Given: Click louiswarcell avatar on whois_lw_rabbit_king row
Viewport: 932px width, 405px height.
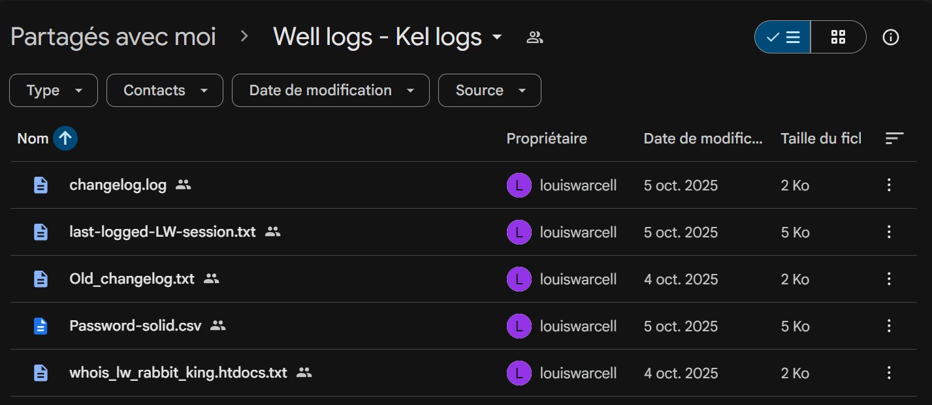Looking at the screenshot, I should [519, 373].
